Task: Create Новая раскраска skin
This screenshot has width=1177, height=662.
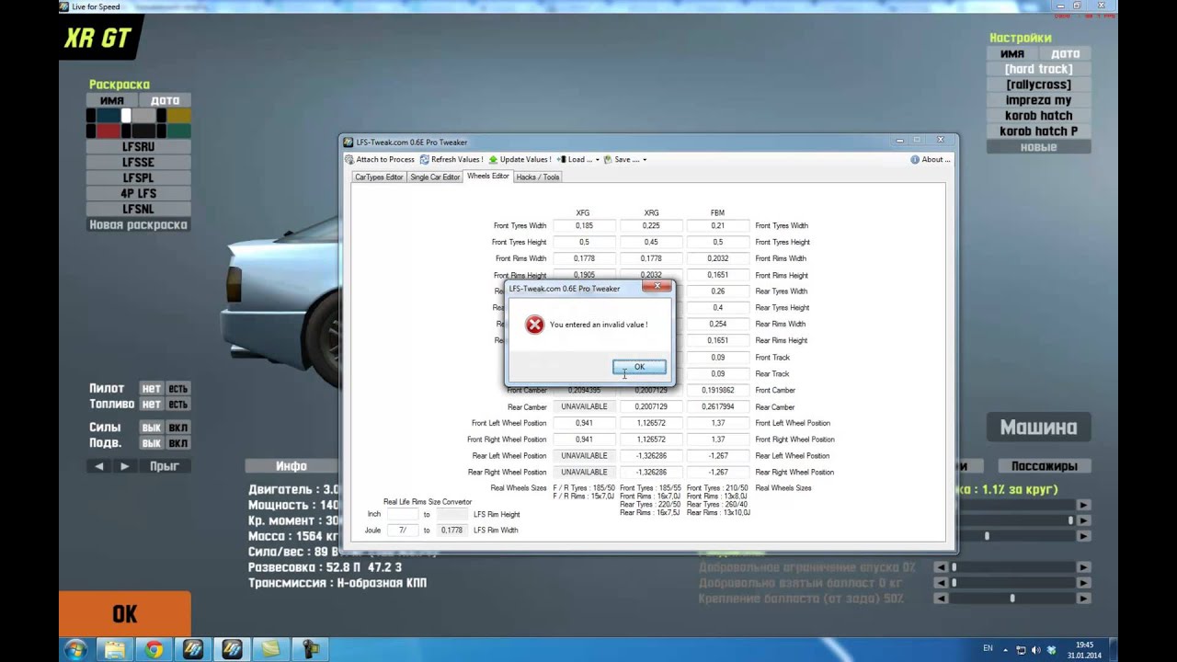Action: point(139,225)
